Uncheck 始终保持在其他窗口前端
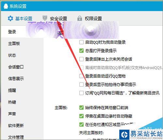 point(81,108)
